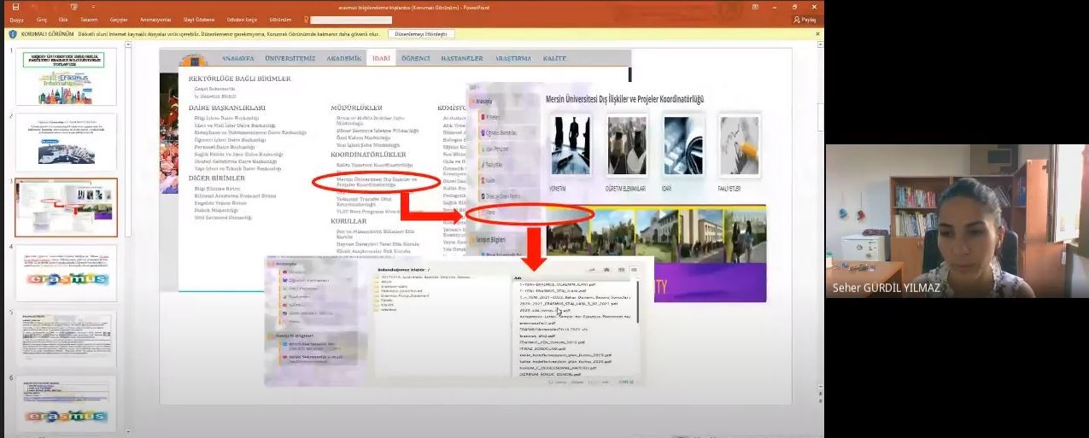Open the Customize Quick Access Toolbar arrow

click(92, 7)
